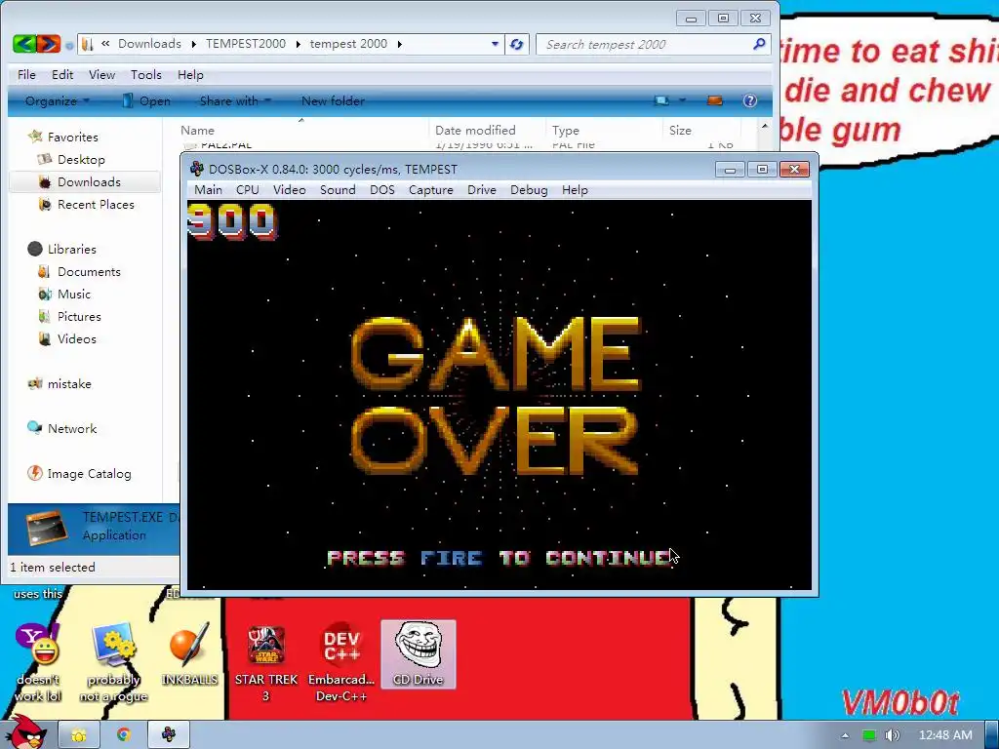Open the Organize dropdown
The height and width of the screenshot is (749, 999).
point(57,100)
